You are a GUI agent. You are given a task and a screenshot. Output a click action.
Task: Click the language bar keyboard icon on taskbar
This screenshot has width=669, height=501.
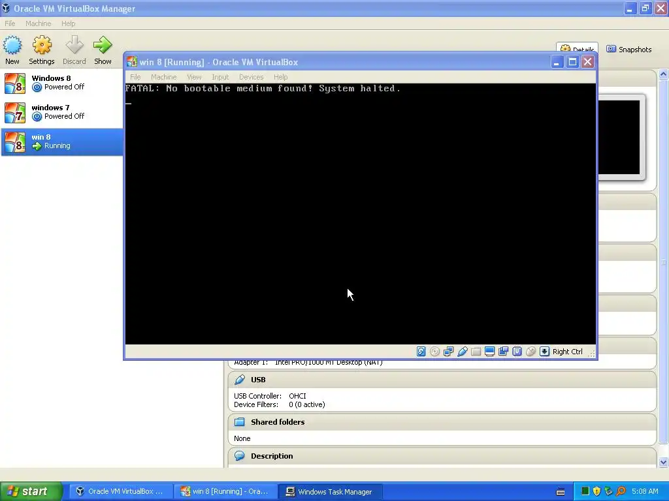click(561, 492)
